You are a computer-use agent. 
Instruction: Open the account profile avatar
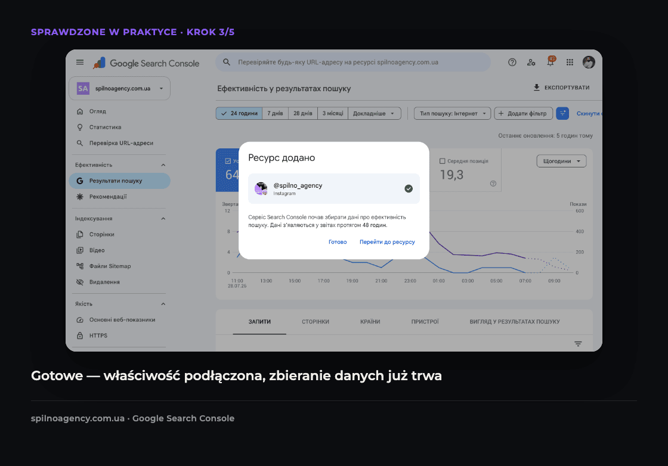(x=589, y=62)
